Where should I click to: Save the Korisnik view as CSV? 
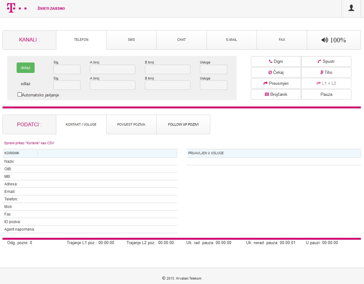29,143
